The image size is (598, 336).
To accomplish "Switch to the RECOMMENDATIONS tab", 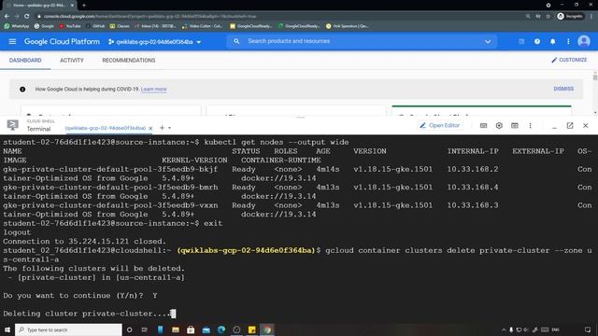I will [x=129, y=60].
